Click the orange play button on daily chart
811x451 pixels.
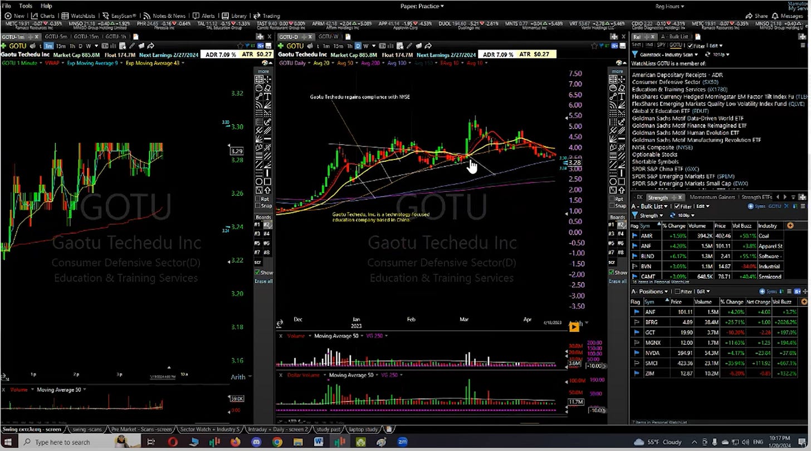tap(574, 327)
